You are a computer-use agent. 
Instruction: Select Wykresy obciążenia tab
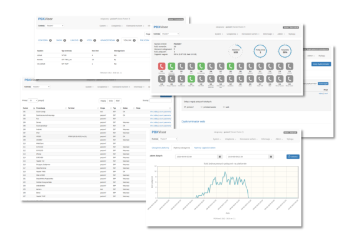click(x=182, y=148)
